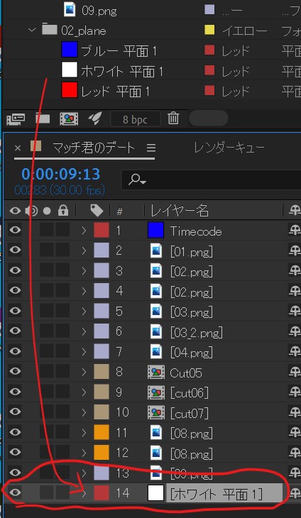Click the red label swatch of layer 1
Screen dimensions: 301x518
pos(102,230)
